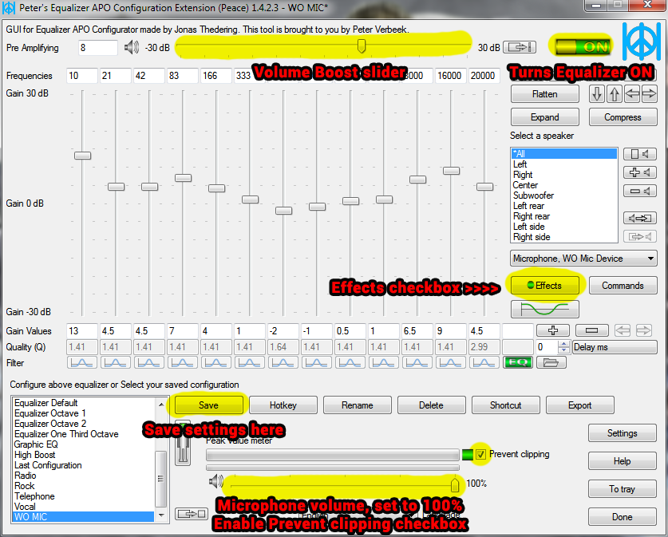Shift frequencies right with right arrow
Image resolution: width=668 pixels, height=537 pixels.
pyautogui.click(x=649, y=93)
